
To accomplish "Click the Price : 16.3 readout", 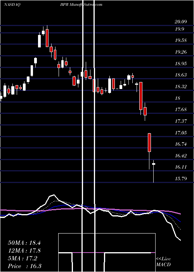I will pyautogui.click(x=24, y=266).
